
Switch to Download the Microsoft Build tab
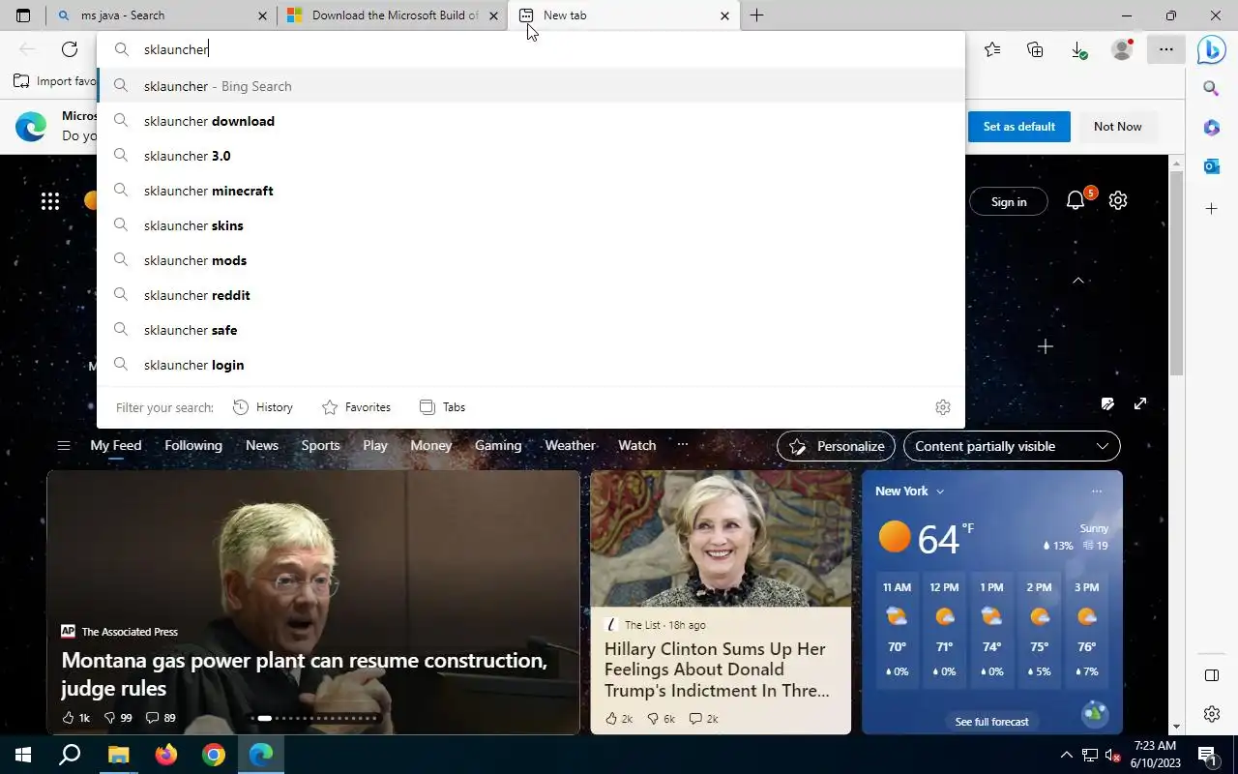tap(394, 15)
